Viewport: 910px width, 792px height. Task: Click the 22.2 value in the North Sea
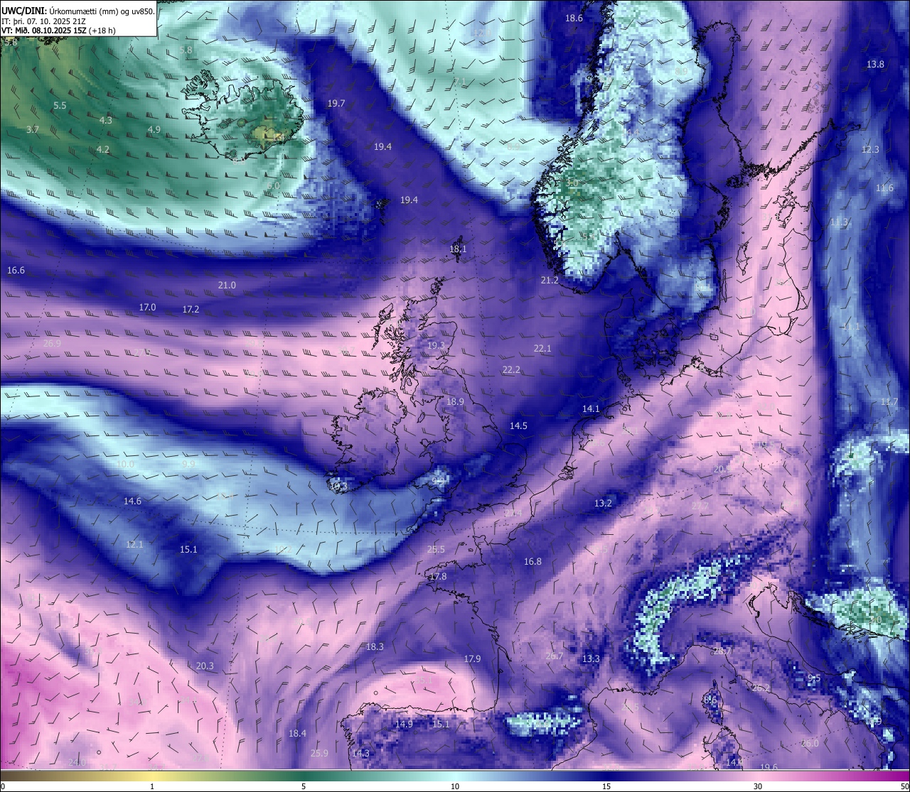(x=511, y=370)
